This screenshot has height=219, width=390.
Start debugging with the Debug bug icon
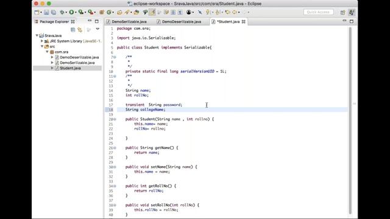tap(62, 12)
